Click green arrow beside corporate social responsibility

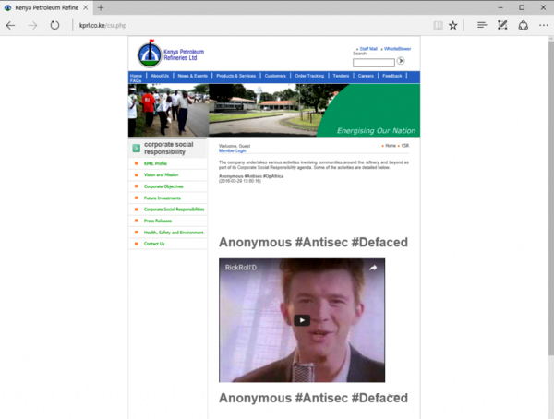click(x=136, y=149)
